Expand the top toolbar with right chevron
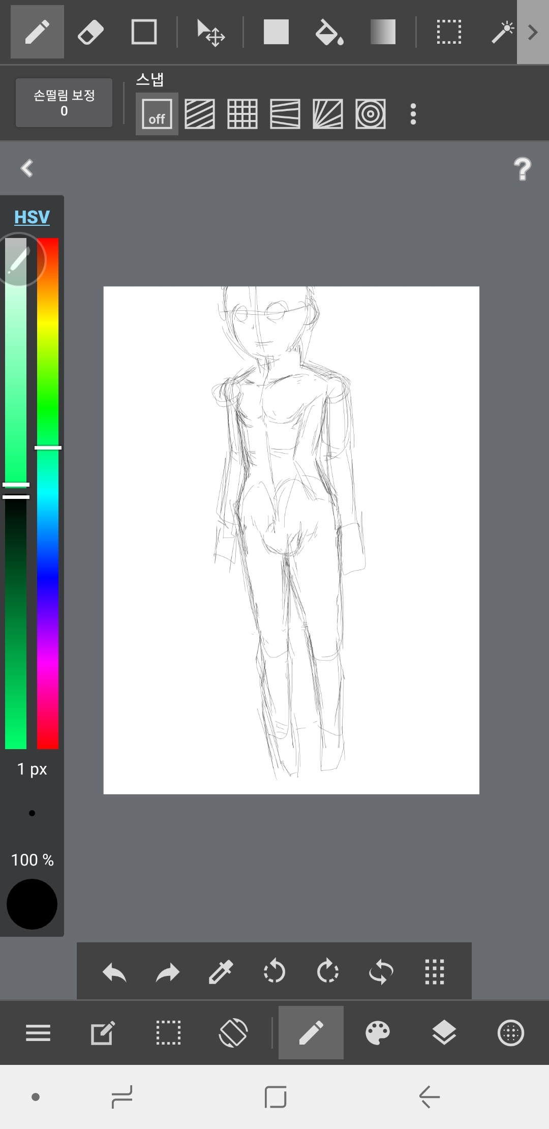Image resolution: width=549 pixels, height=1129 pixels. pyautogui.click(x=533, y=32)
